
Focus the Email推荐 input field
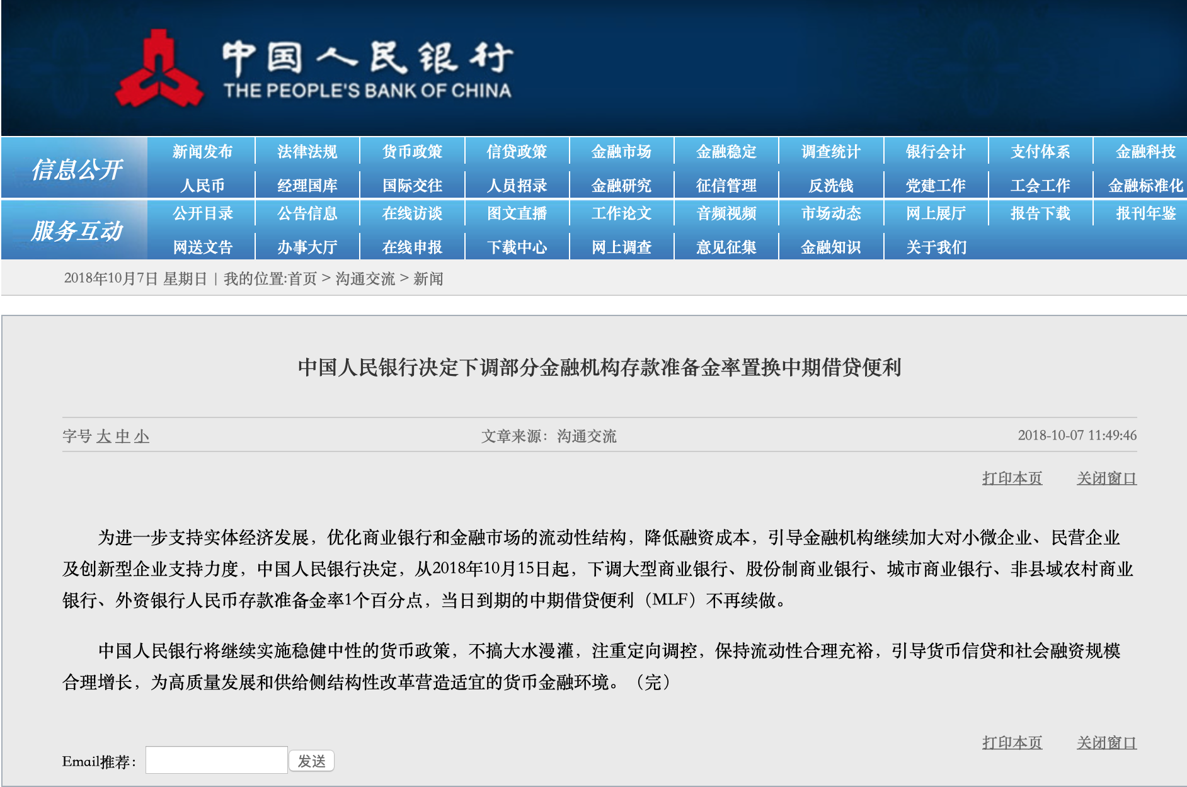[x=216, y=760]
